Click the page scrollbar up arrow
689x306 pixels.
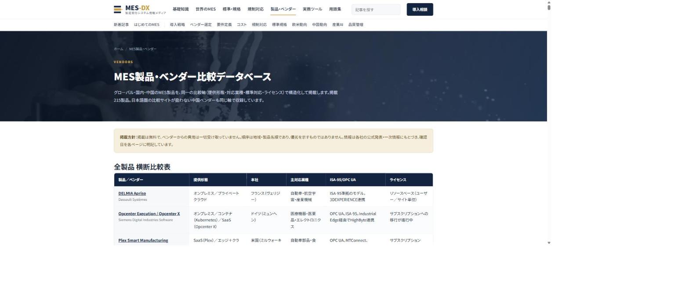549,3
